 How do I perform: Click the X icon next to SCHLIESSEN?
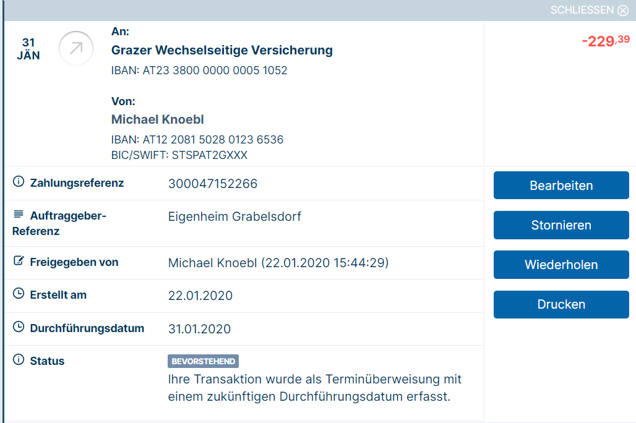click(623, 10)
